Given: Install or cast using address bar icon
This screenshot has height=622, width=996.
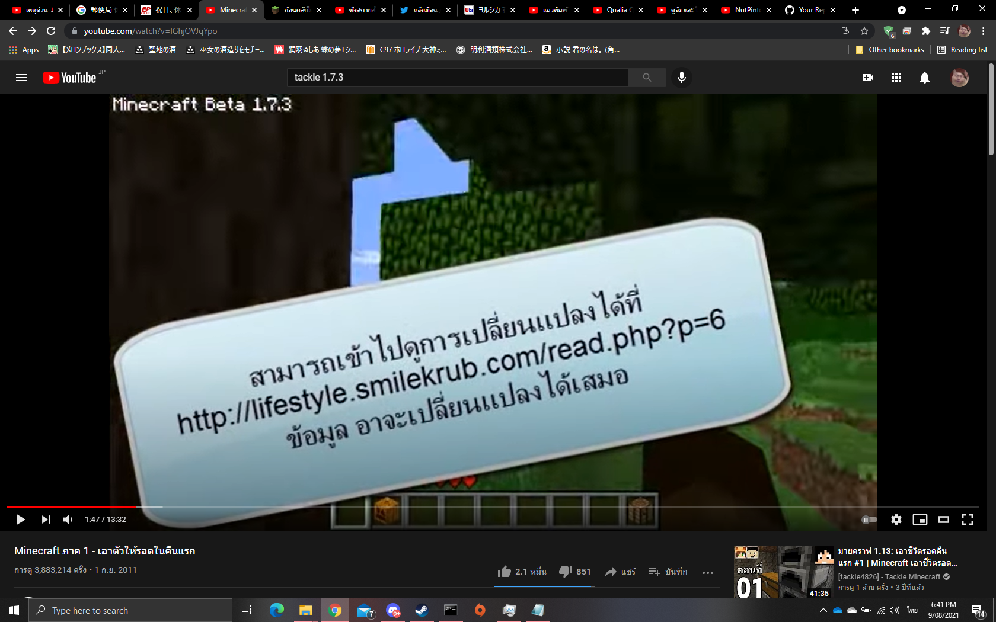Looking at the screenshot, I should tap(845, 31).
